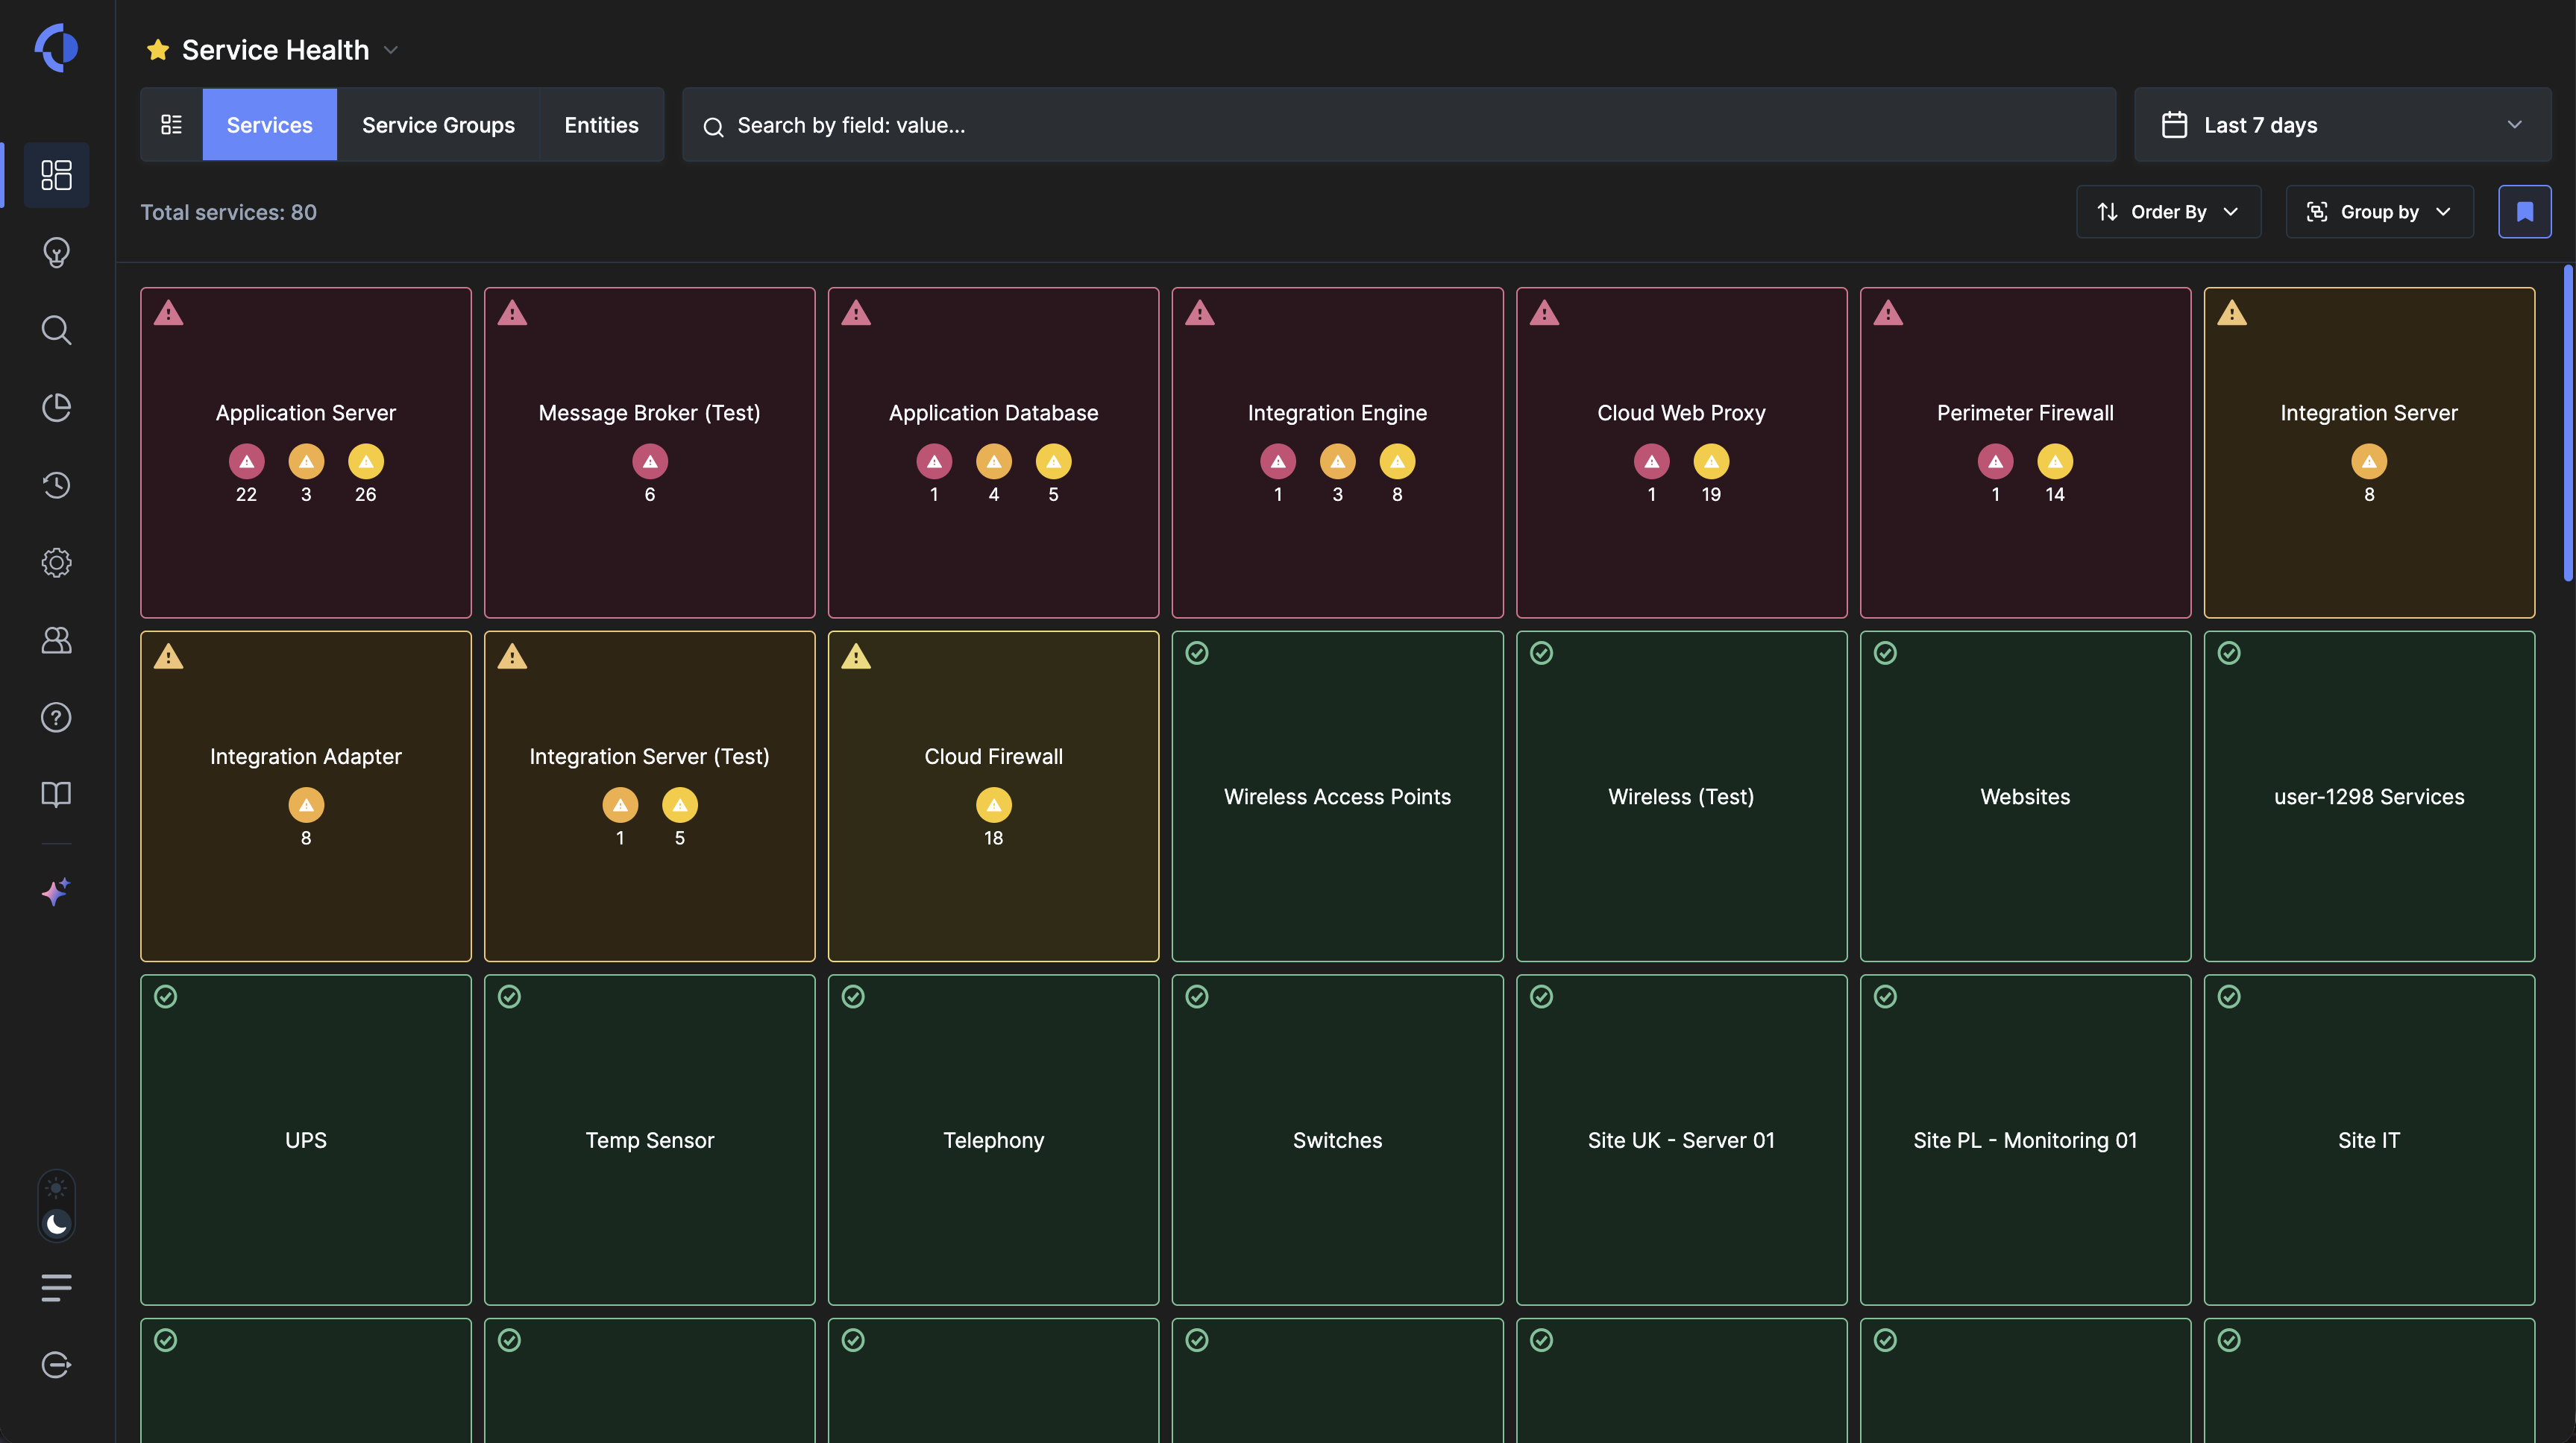Click the lightbulb insights sidebar icon
The width and height of the screenshot is (2576, 1443).
(x=56, y=252)
